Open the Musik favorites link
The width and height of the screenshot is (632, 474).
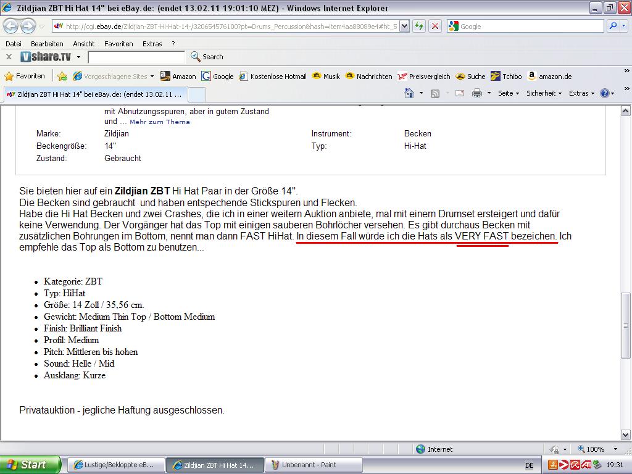pyautogui.click(x=326, y=76)
